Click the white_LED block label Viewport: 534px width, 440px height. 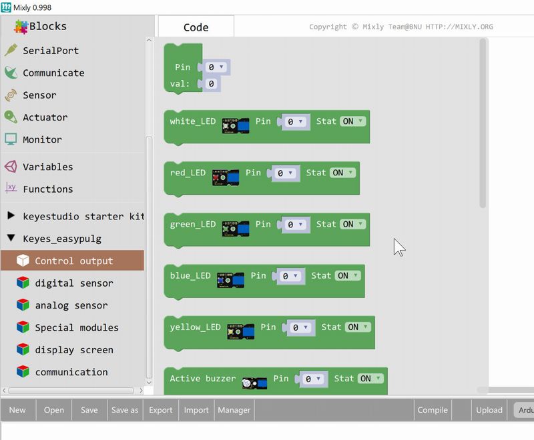[193, 121]
